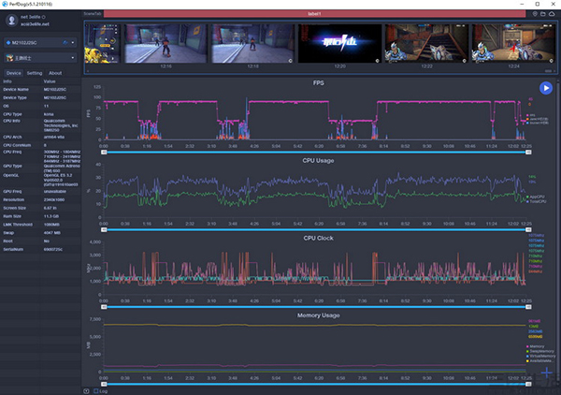Click the user avatar icon

(10, 20)
